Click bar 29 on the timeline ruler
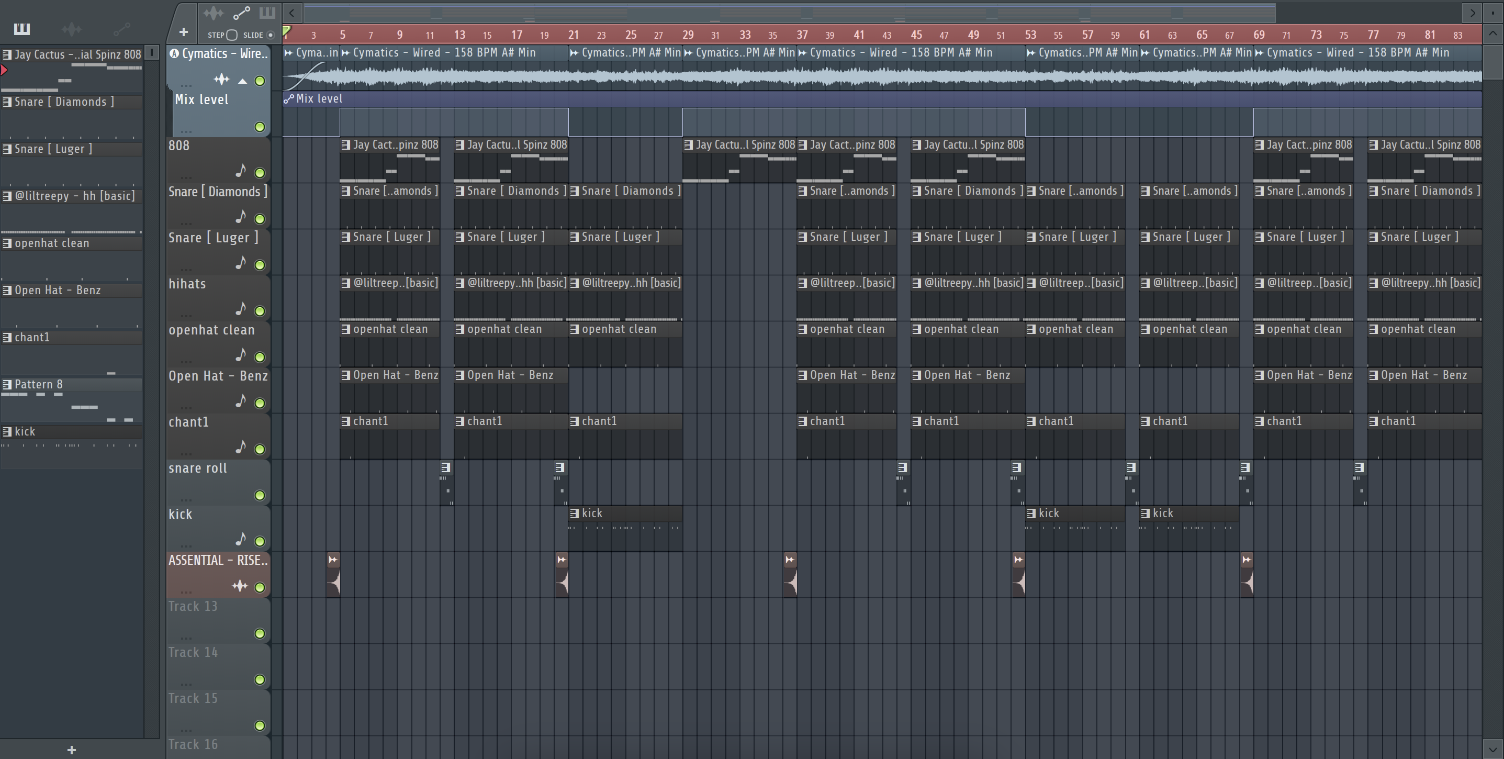Screen dimensions: 1504x759 [688, 35]
